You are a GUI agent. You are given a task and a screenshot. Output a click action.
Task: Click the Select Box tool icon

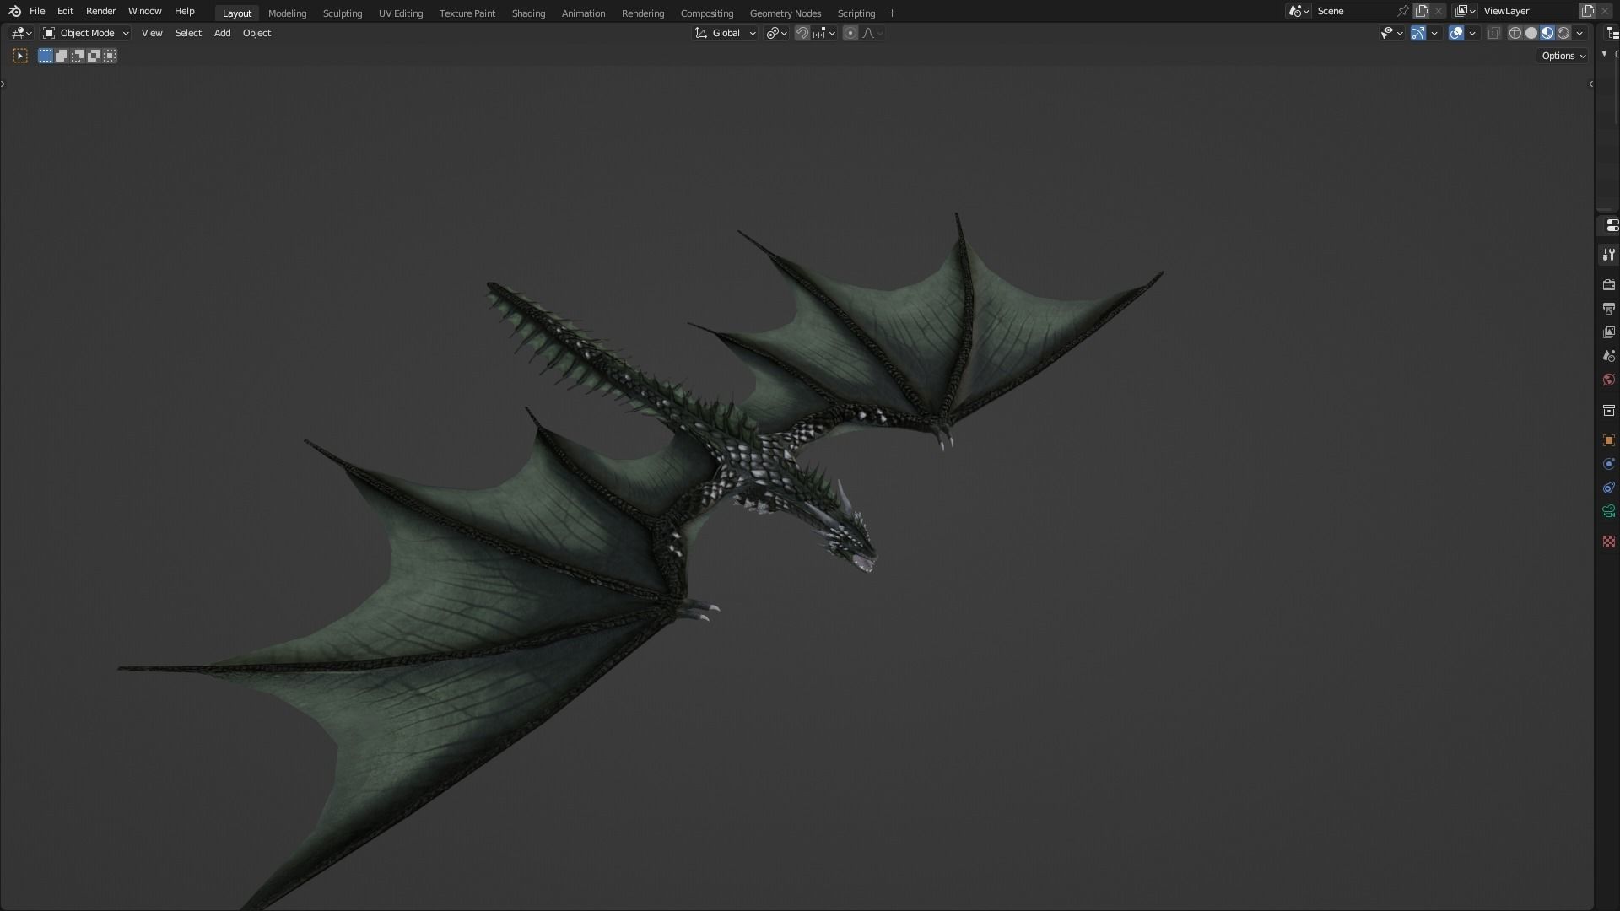point(20,56)
